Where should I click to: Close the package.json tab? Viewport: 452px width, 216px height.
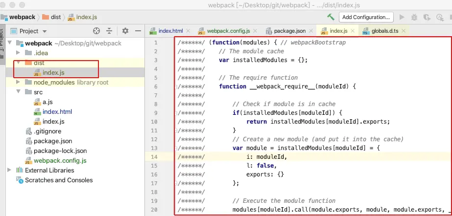(x=311, y=31)
